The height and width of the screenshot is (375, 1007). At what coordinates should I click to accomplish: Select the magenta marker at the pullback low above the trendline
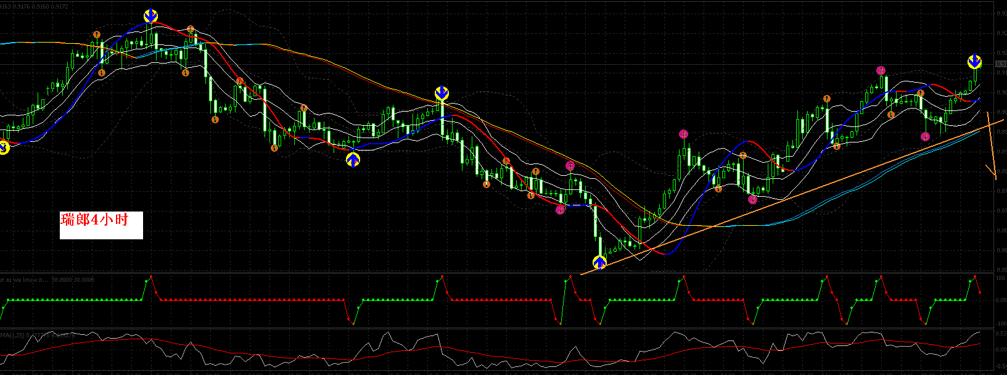click(752, 199)
